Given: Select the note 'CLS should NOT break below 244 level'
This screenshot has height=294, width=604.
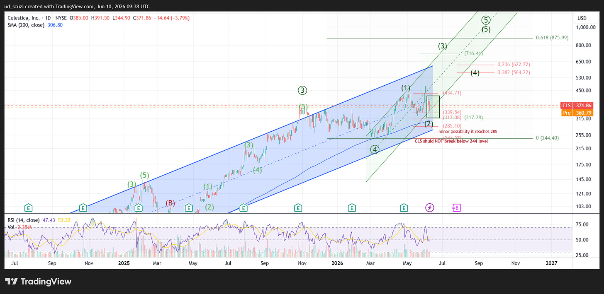Looking at the screenshot, I should [x=451, y=141].
